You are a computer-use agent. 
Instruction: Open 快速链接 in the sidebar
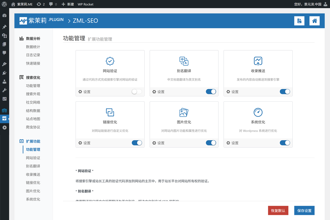(x=33, y=63)
